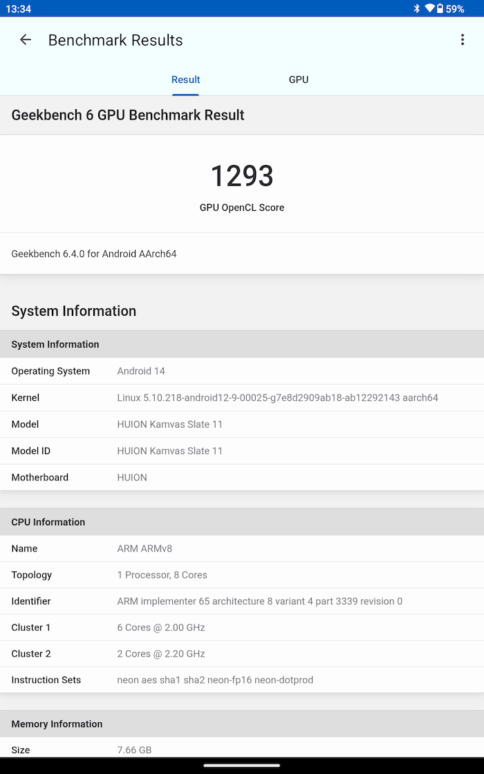Tap the Model ID value HUION Kamvas Slate 11
The height and width of the screenshot is (774, 484).
[x=170, y=451]
